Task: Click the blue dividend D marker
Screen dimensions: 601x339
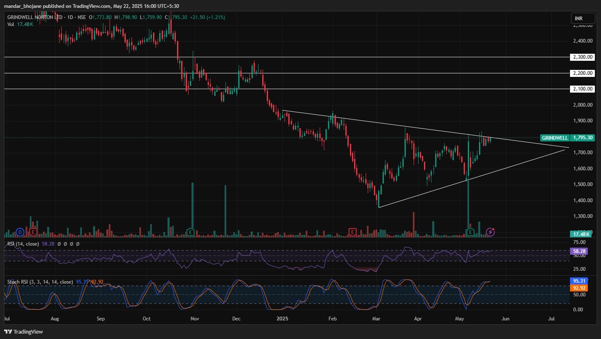Action: pyautogui.click(x=19, y=232)
